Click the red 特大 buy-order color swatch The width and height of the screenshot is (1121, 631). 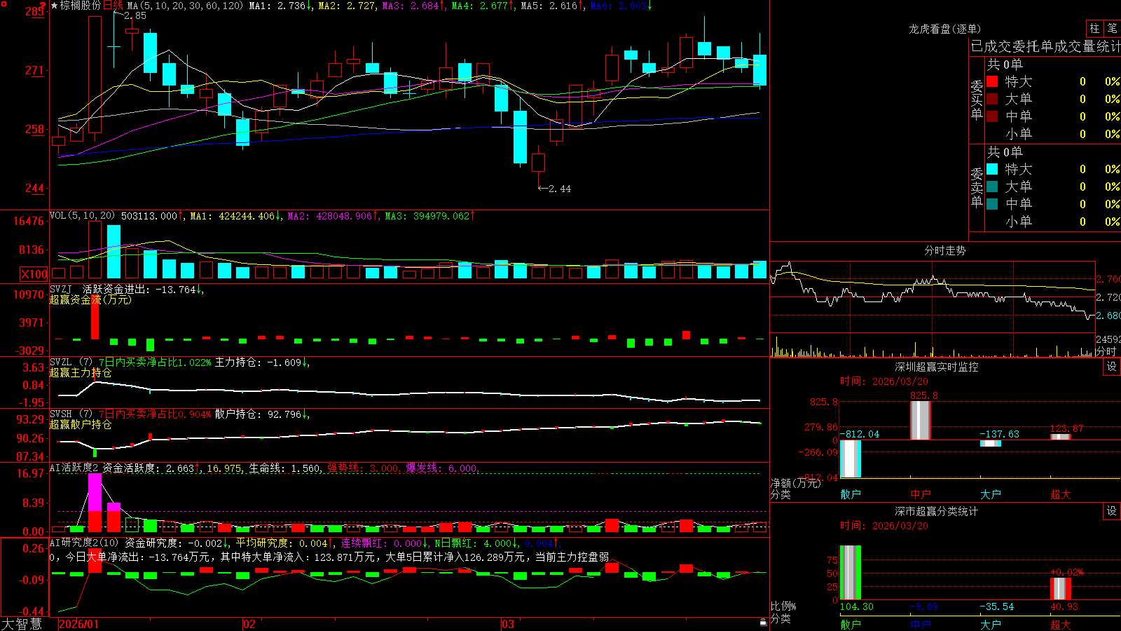tap(992, 81)
